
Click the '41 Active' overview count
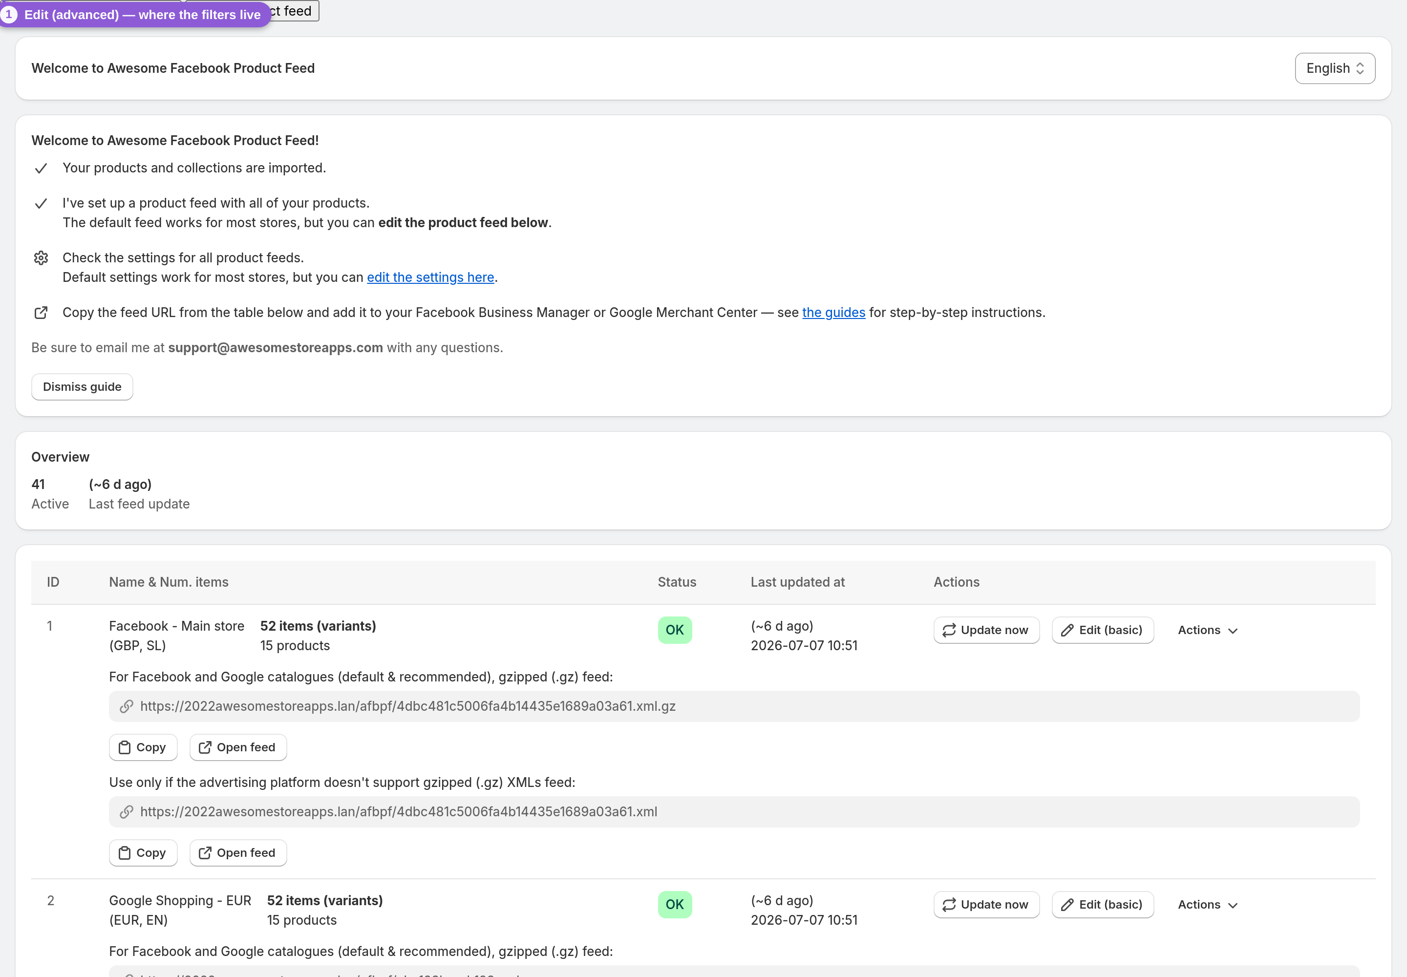click(50, 494)
